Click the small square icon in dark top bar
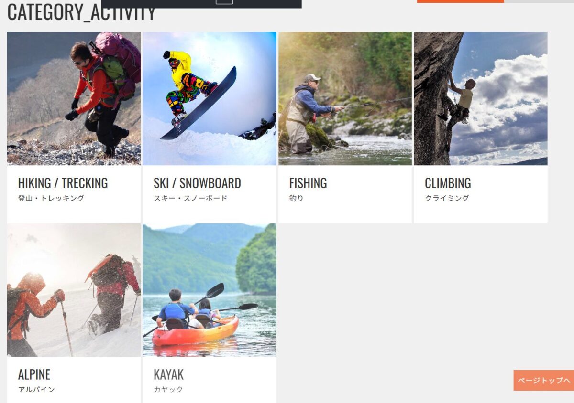This screenshot has height=403, width=574. point(224,1)
